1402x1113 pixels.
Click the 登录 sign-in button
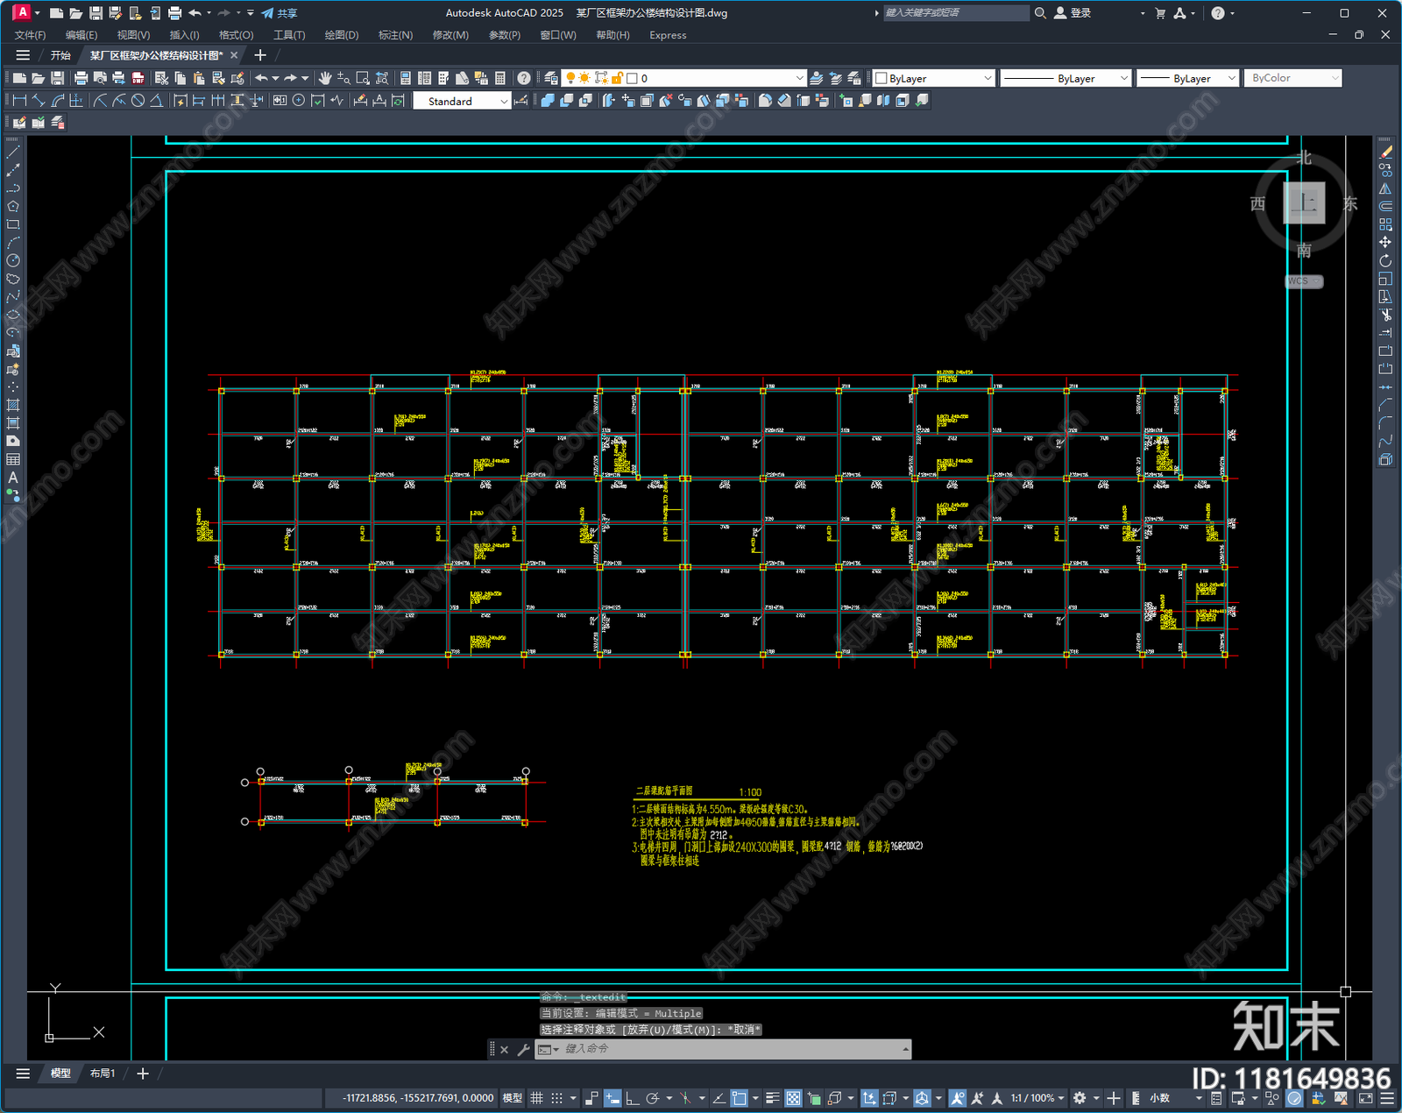click(1073, 13)
